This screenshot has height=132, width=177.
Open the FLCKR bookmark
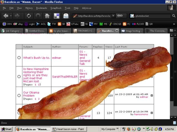[x=138, y=24]
